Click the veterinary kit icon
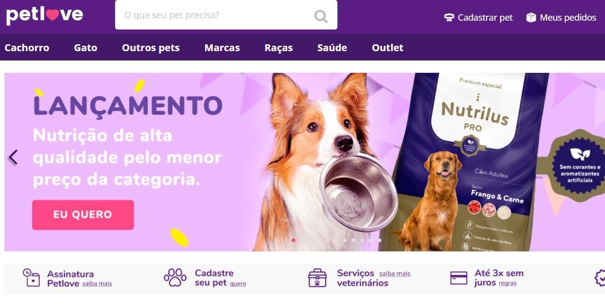The image size is (605, 307). point(317,278)
